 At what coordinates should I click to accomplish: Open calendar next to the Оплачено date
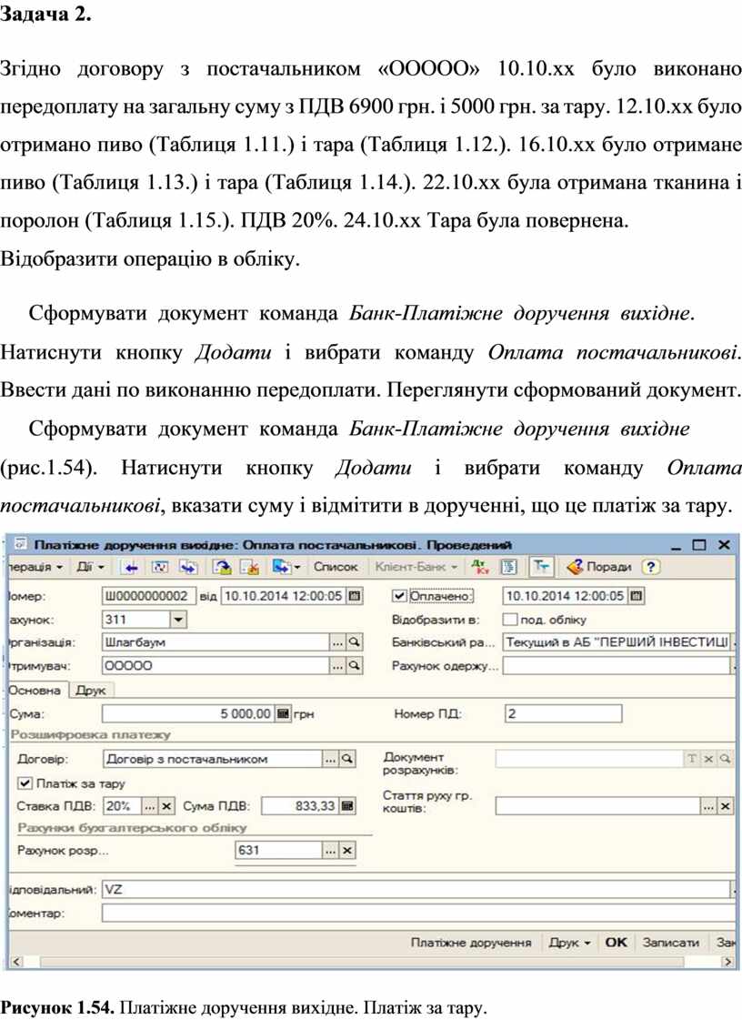[x=637, y=596]
